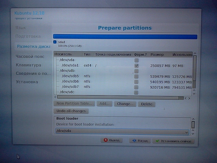The width and height of the screenshot is (217, 163).
Task: Click the Add... partition button
Action: click(x=104, y=104)
